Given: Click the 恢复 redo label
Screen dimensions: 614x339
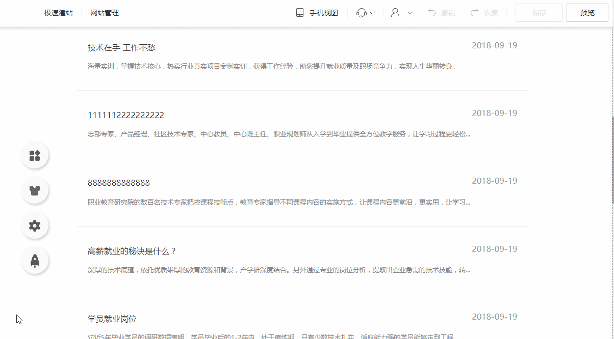Looking at the screenshot, I should (x=491, y=13).
